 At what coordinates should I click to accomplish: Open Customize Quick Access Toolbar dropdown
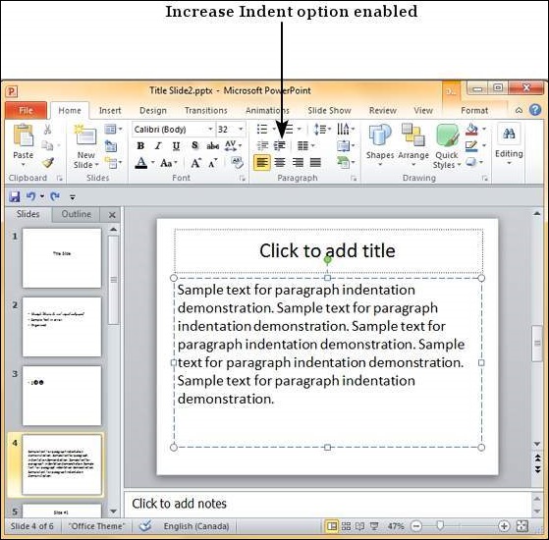[x=73, y=197]
